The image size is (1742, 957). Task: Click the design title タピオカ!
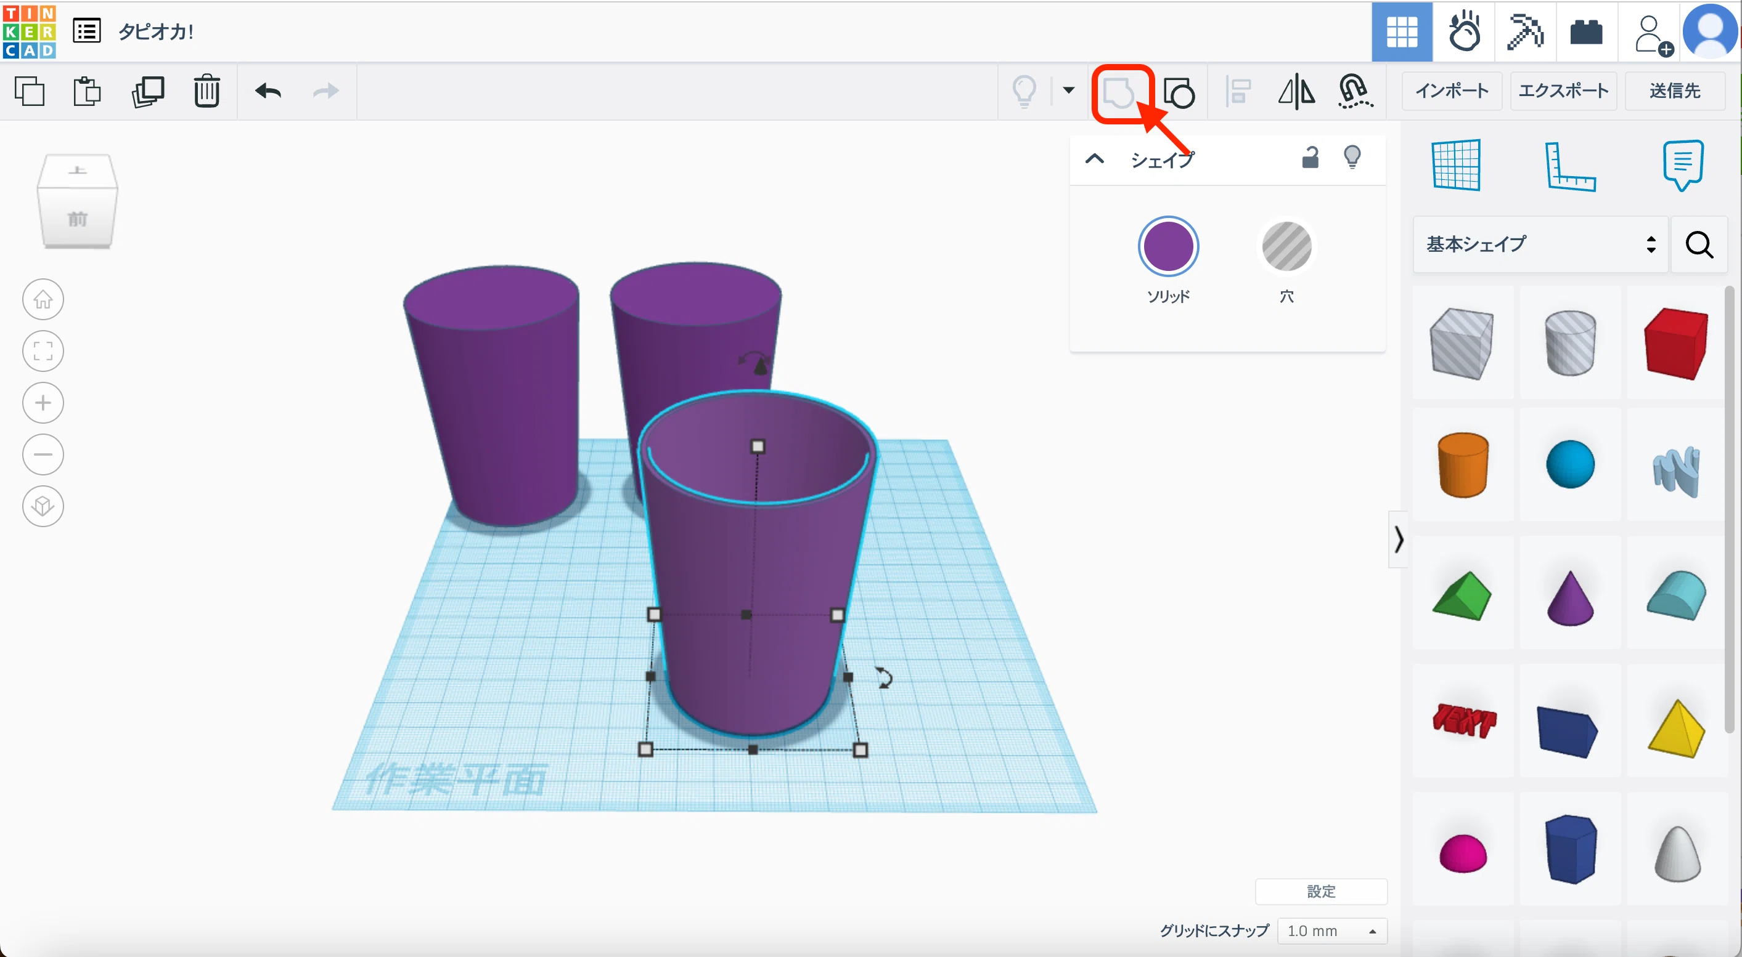click(156, 31)
